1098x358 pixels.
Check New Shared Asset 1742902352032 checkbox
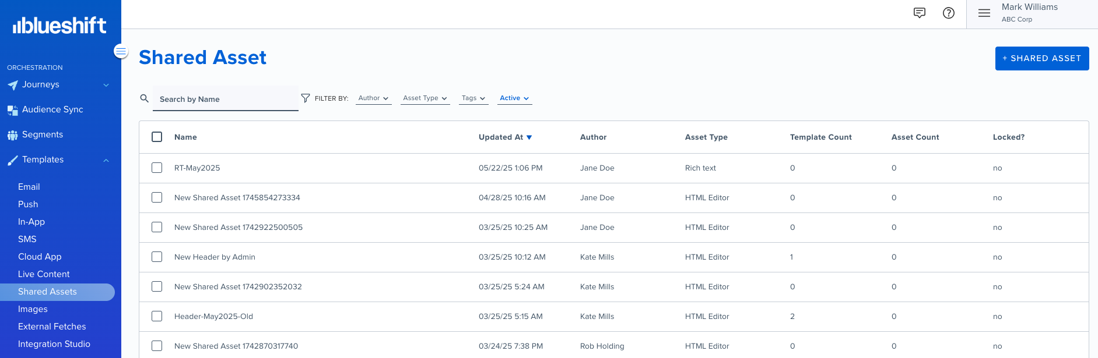click(157, 286)
